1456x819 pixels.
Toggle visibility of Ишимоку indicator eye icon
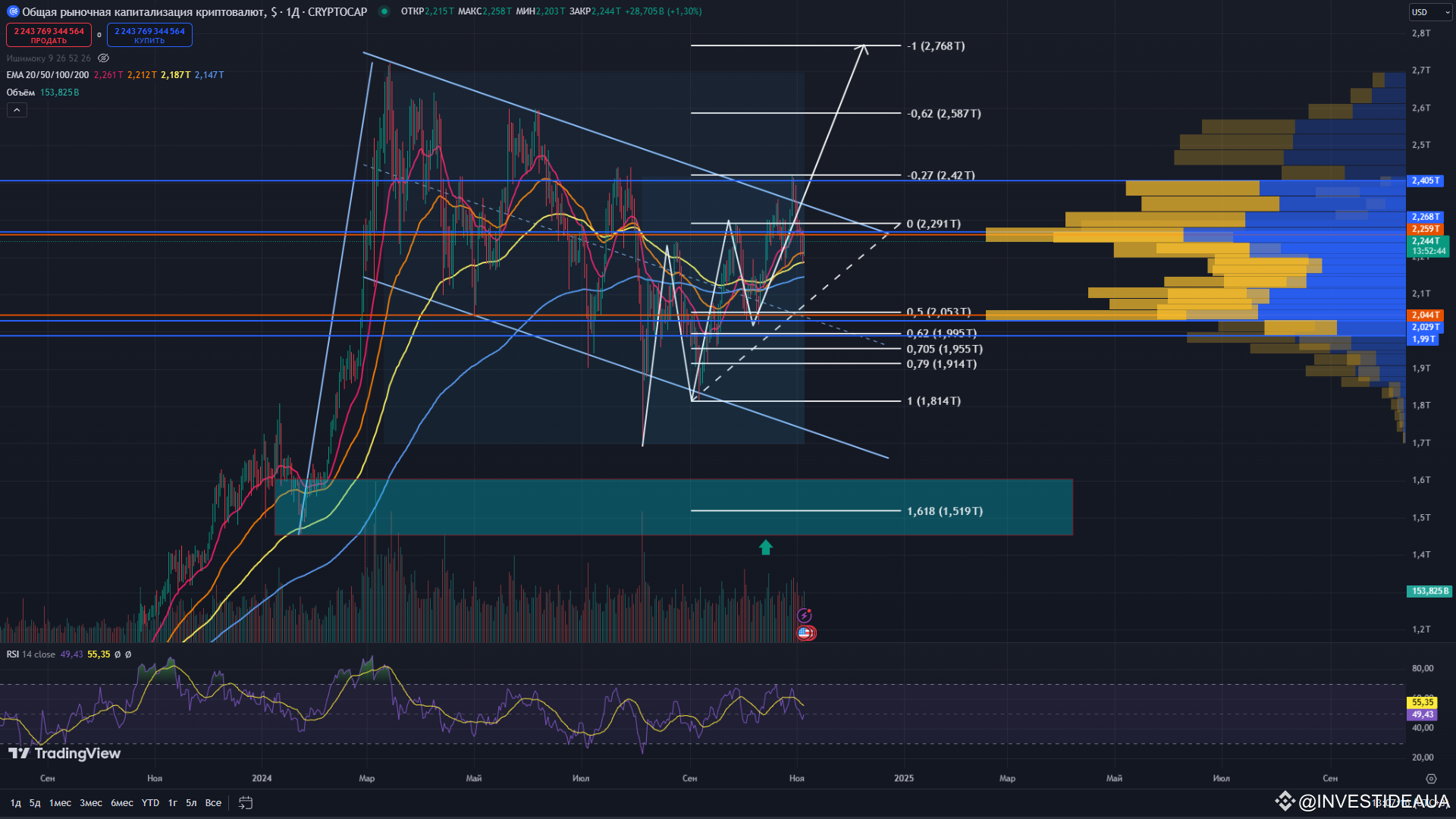pos(104,58)
